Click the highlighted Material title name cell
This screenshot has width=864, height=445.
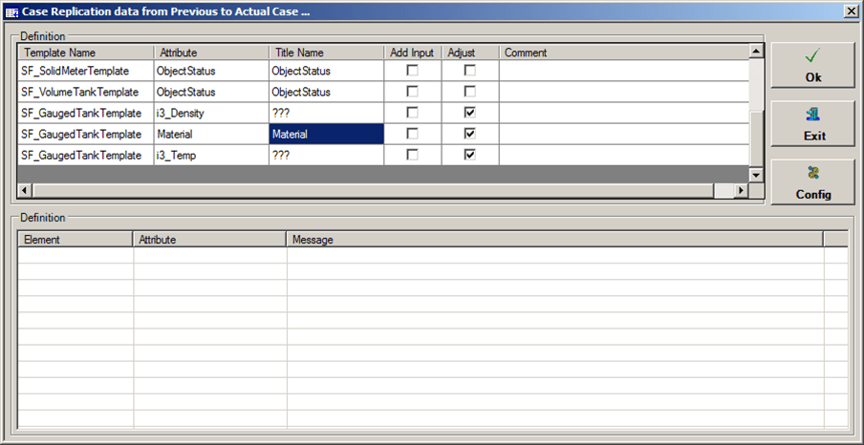pyautogui.click(x=327, y=134)
